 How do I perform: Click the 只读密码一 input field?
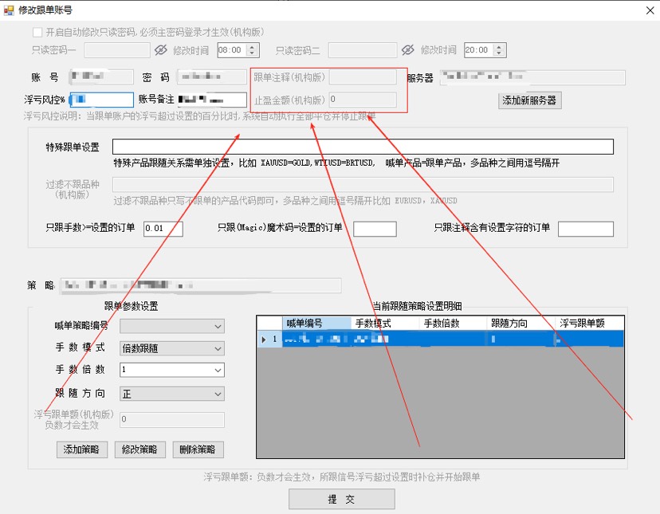click(x=117, y=50)
